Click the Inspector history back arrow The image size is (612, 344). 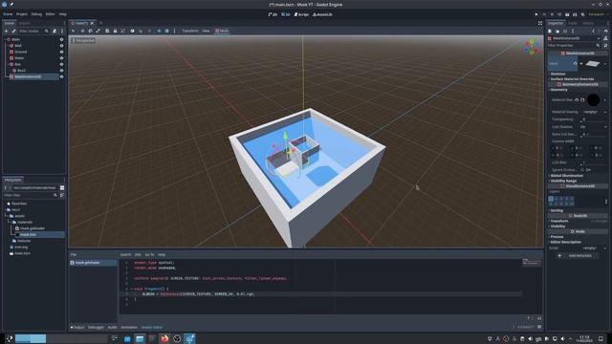[594, 31]
